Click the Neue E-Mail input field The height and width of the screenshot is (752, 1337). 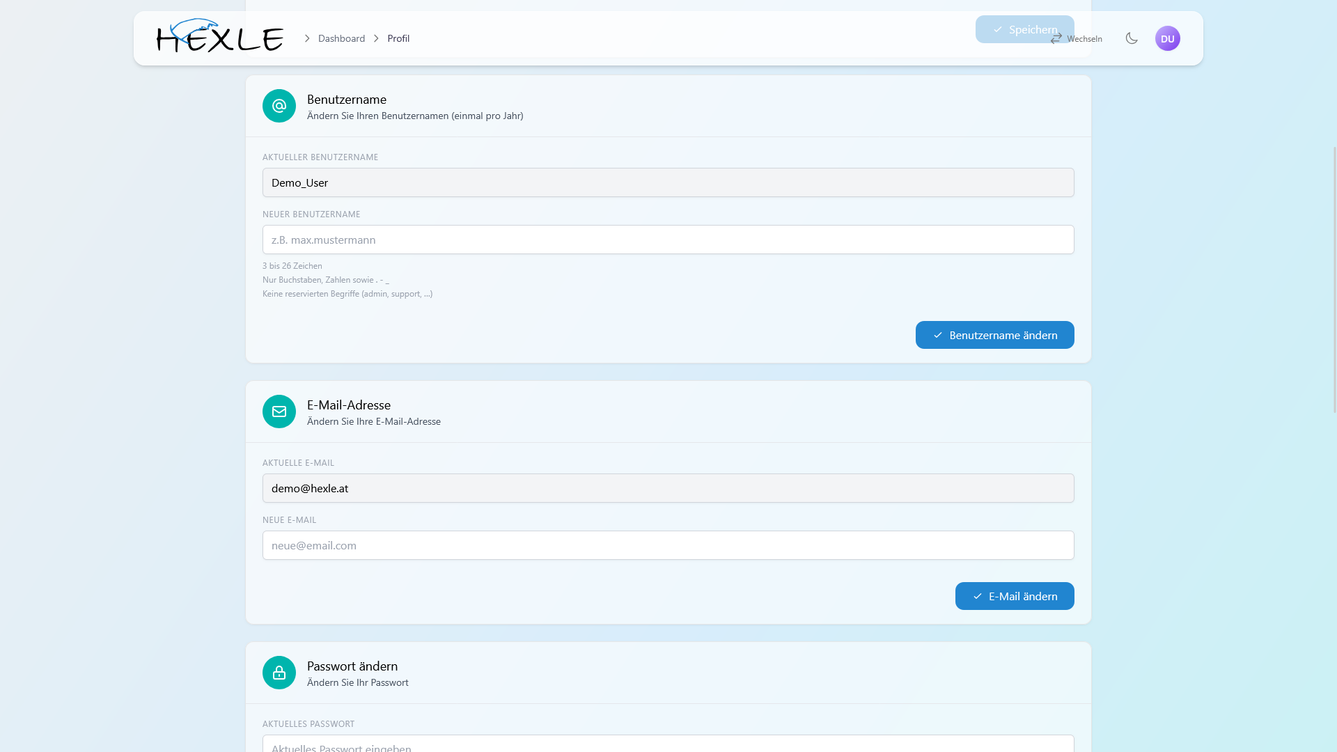pos(668,545)
